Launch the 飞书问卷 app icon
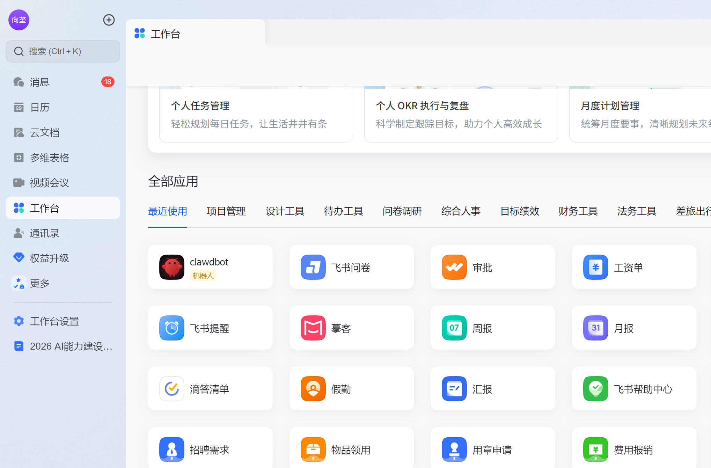Image resolution: width=711 pixels, height=468 pixels. (x=313, y=267)
